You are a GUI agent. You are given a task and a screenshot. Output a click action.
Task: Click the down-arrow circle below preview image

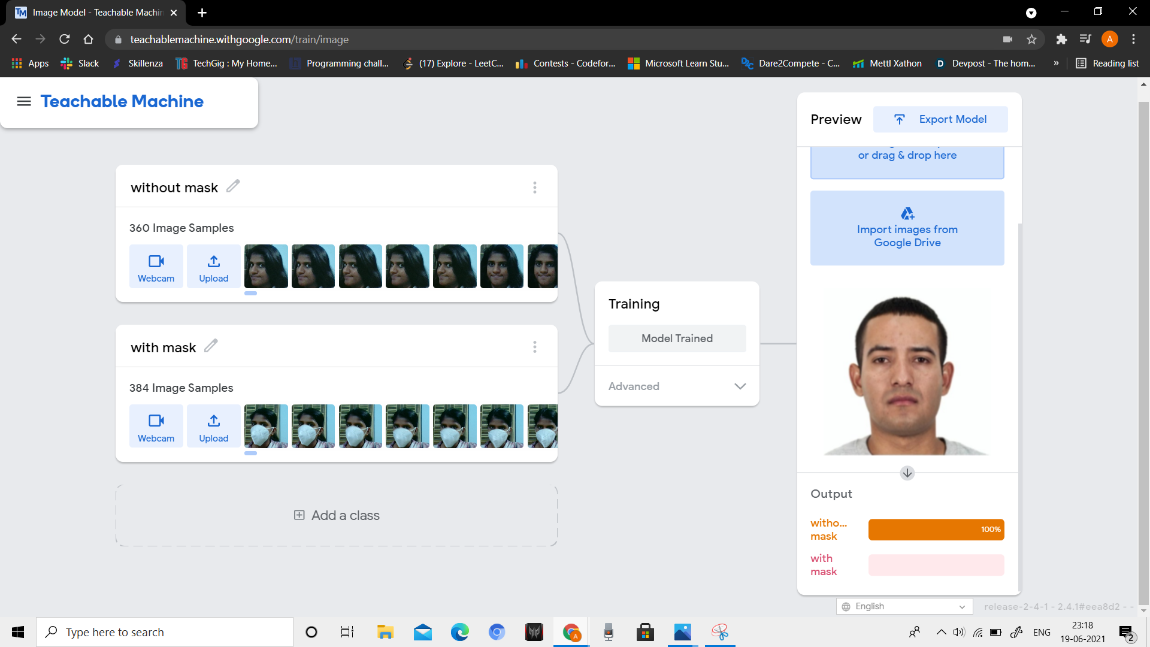(907, 473)
